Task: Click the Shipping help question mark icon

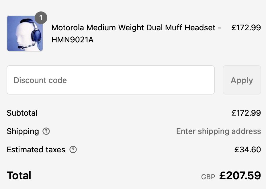Action: 46,131
